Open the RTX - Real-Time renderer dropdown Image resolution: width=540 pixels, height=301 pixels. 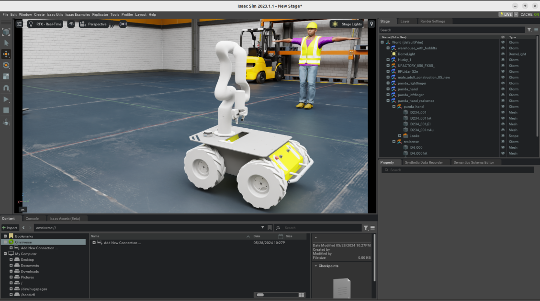coord(45,23)
